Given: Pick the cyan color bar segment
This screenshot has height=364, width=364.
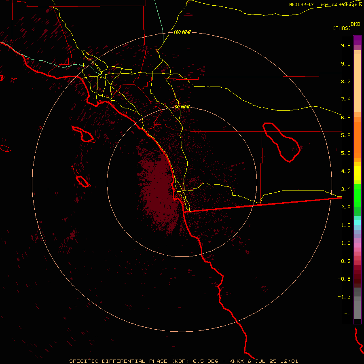Looking at the screenshot, I should click(x=357, y=222).
